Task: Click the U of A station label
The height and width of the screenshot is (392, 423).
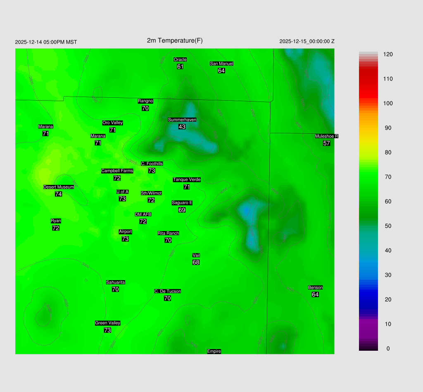Action: click(122, 191)
